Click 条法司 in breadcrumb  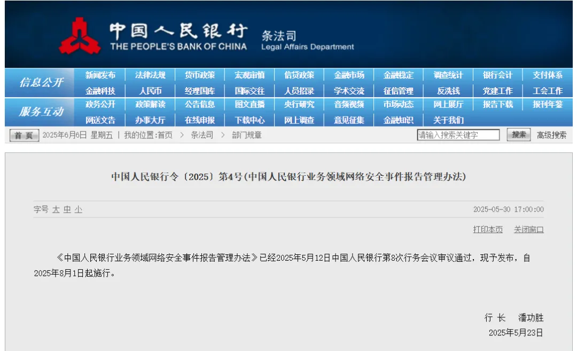[x=201, y=135]
